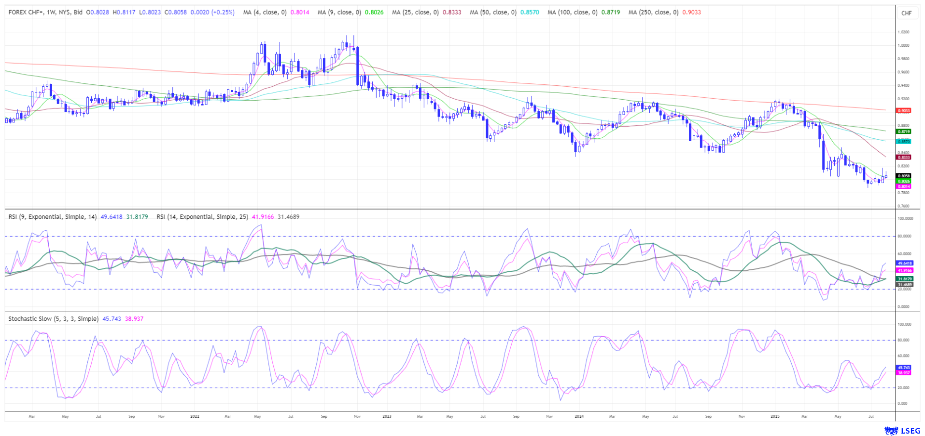Click the magenta 0.8014 price tag
This screenshot has width=925, height=436.
[x=903, y=186]
